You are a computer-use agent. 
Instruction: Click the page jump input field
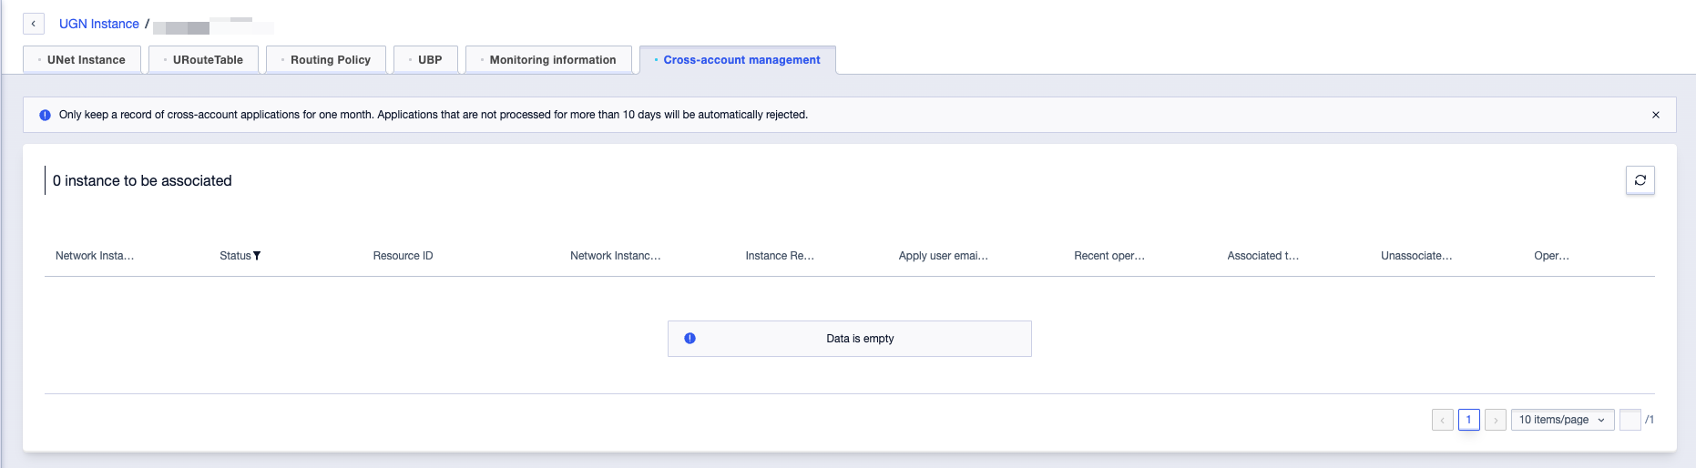1630,420
